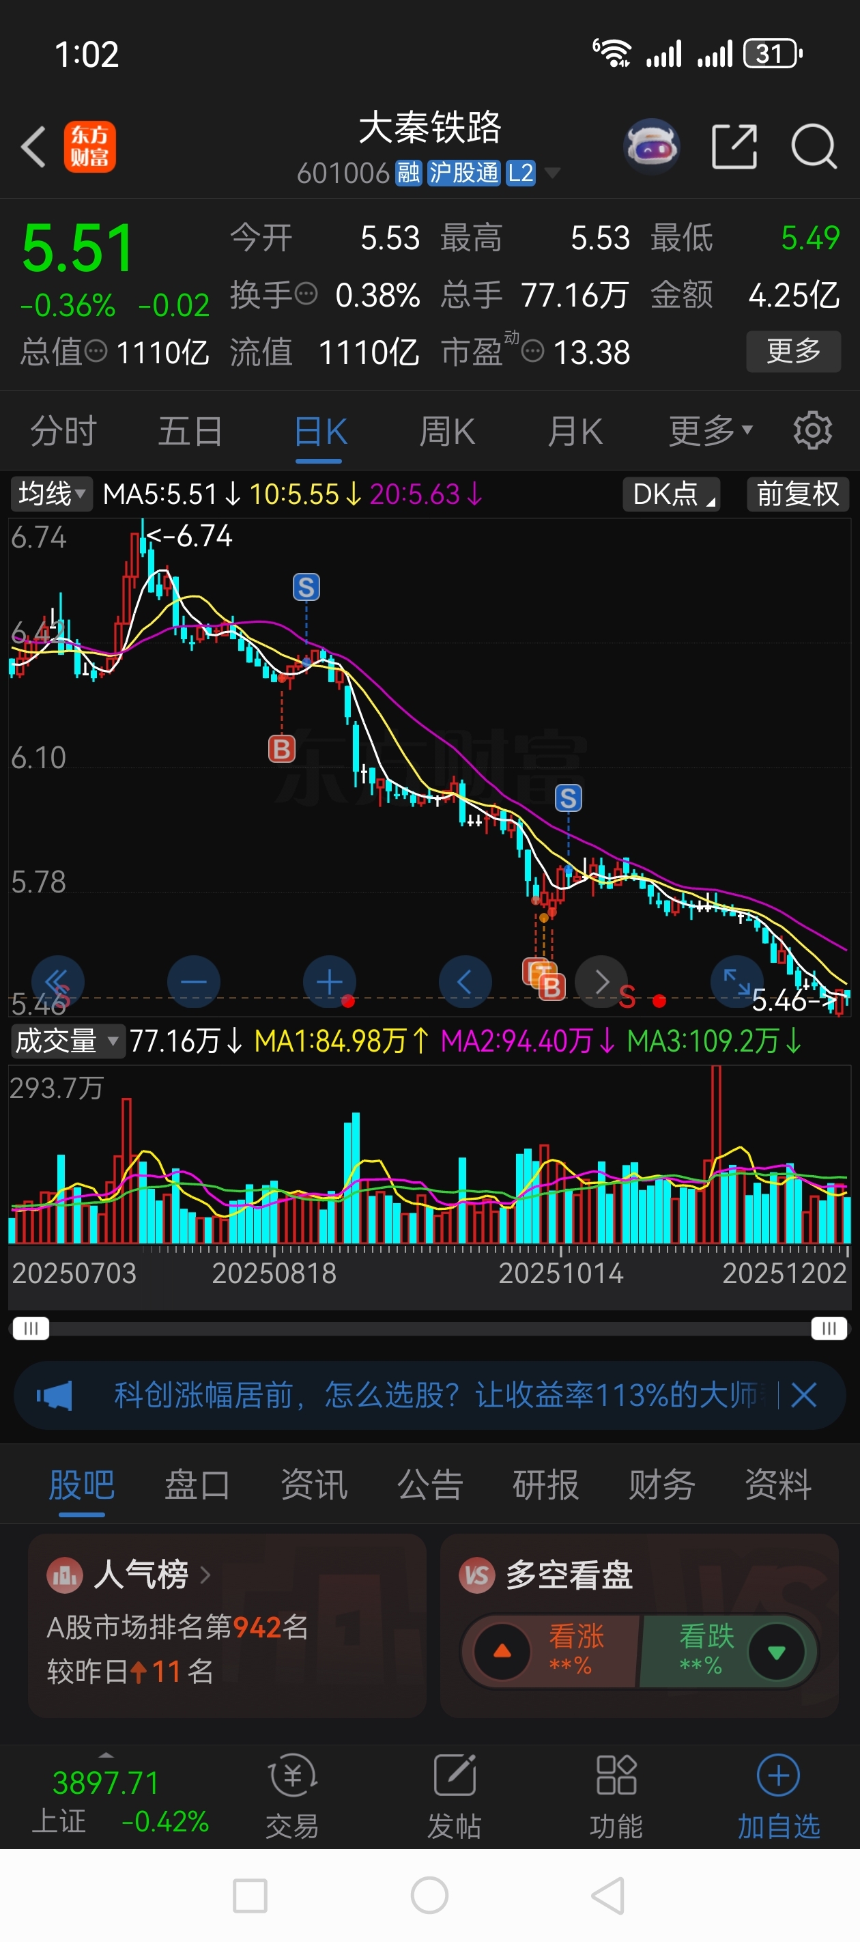This screenshot has height=1942, width=860.
Task: Open the 科创涨幅居前 promo banner
Action: (429, 1396)
